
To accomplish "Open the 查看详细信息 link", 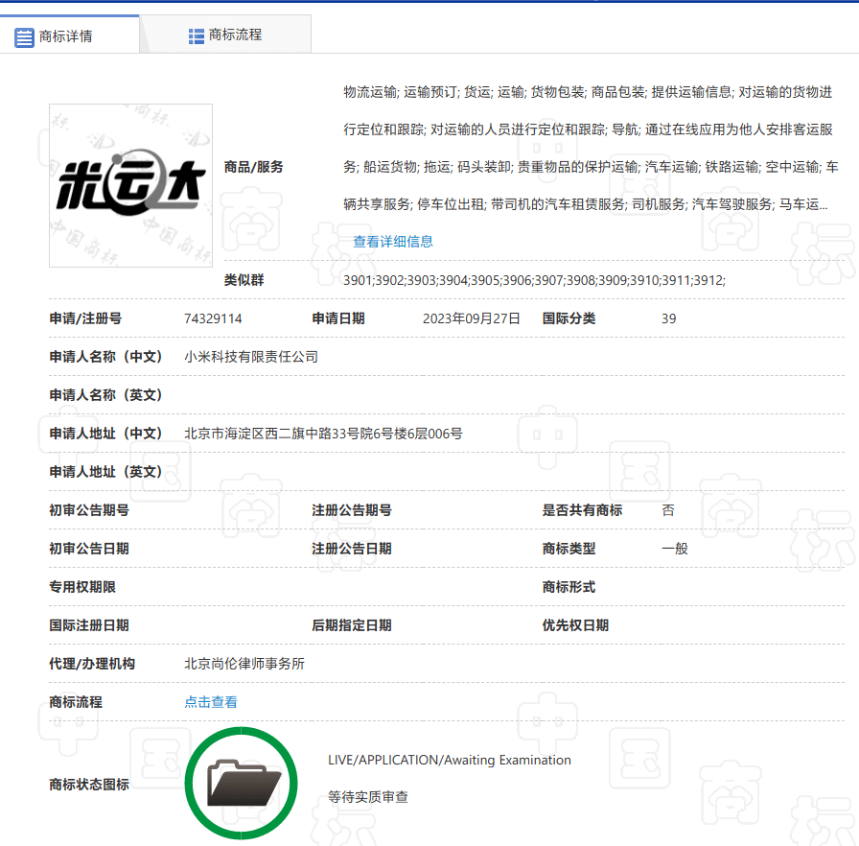I will (393, 242).
